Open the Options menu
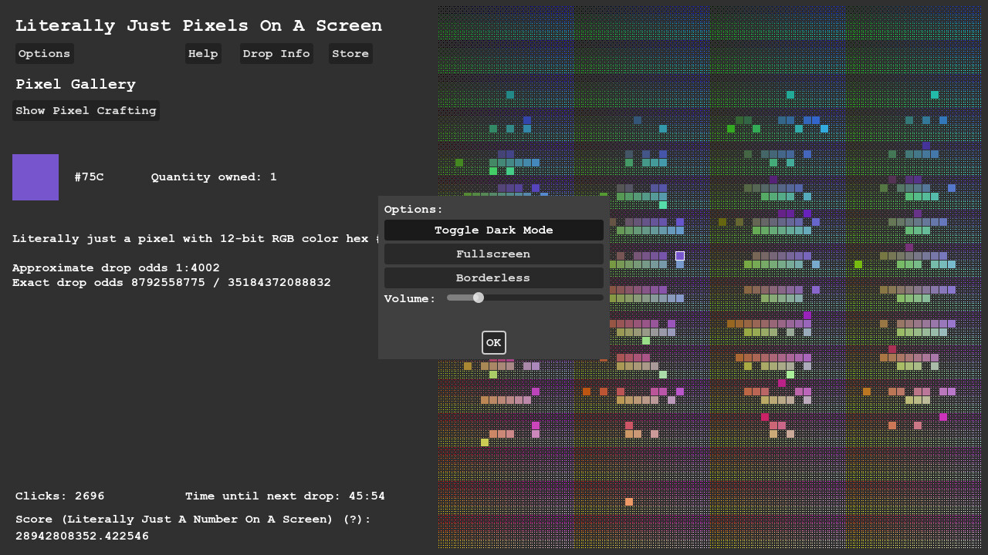988x555 pixels. 43,53
